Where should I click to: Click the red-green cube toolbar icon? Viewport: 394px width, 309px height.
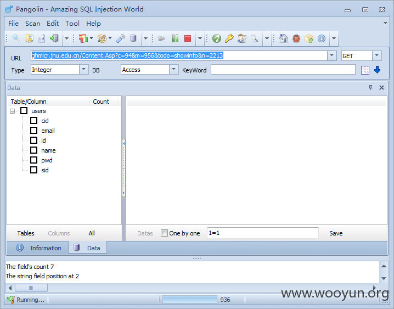83,38
